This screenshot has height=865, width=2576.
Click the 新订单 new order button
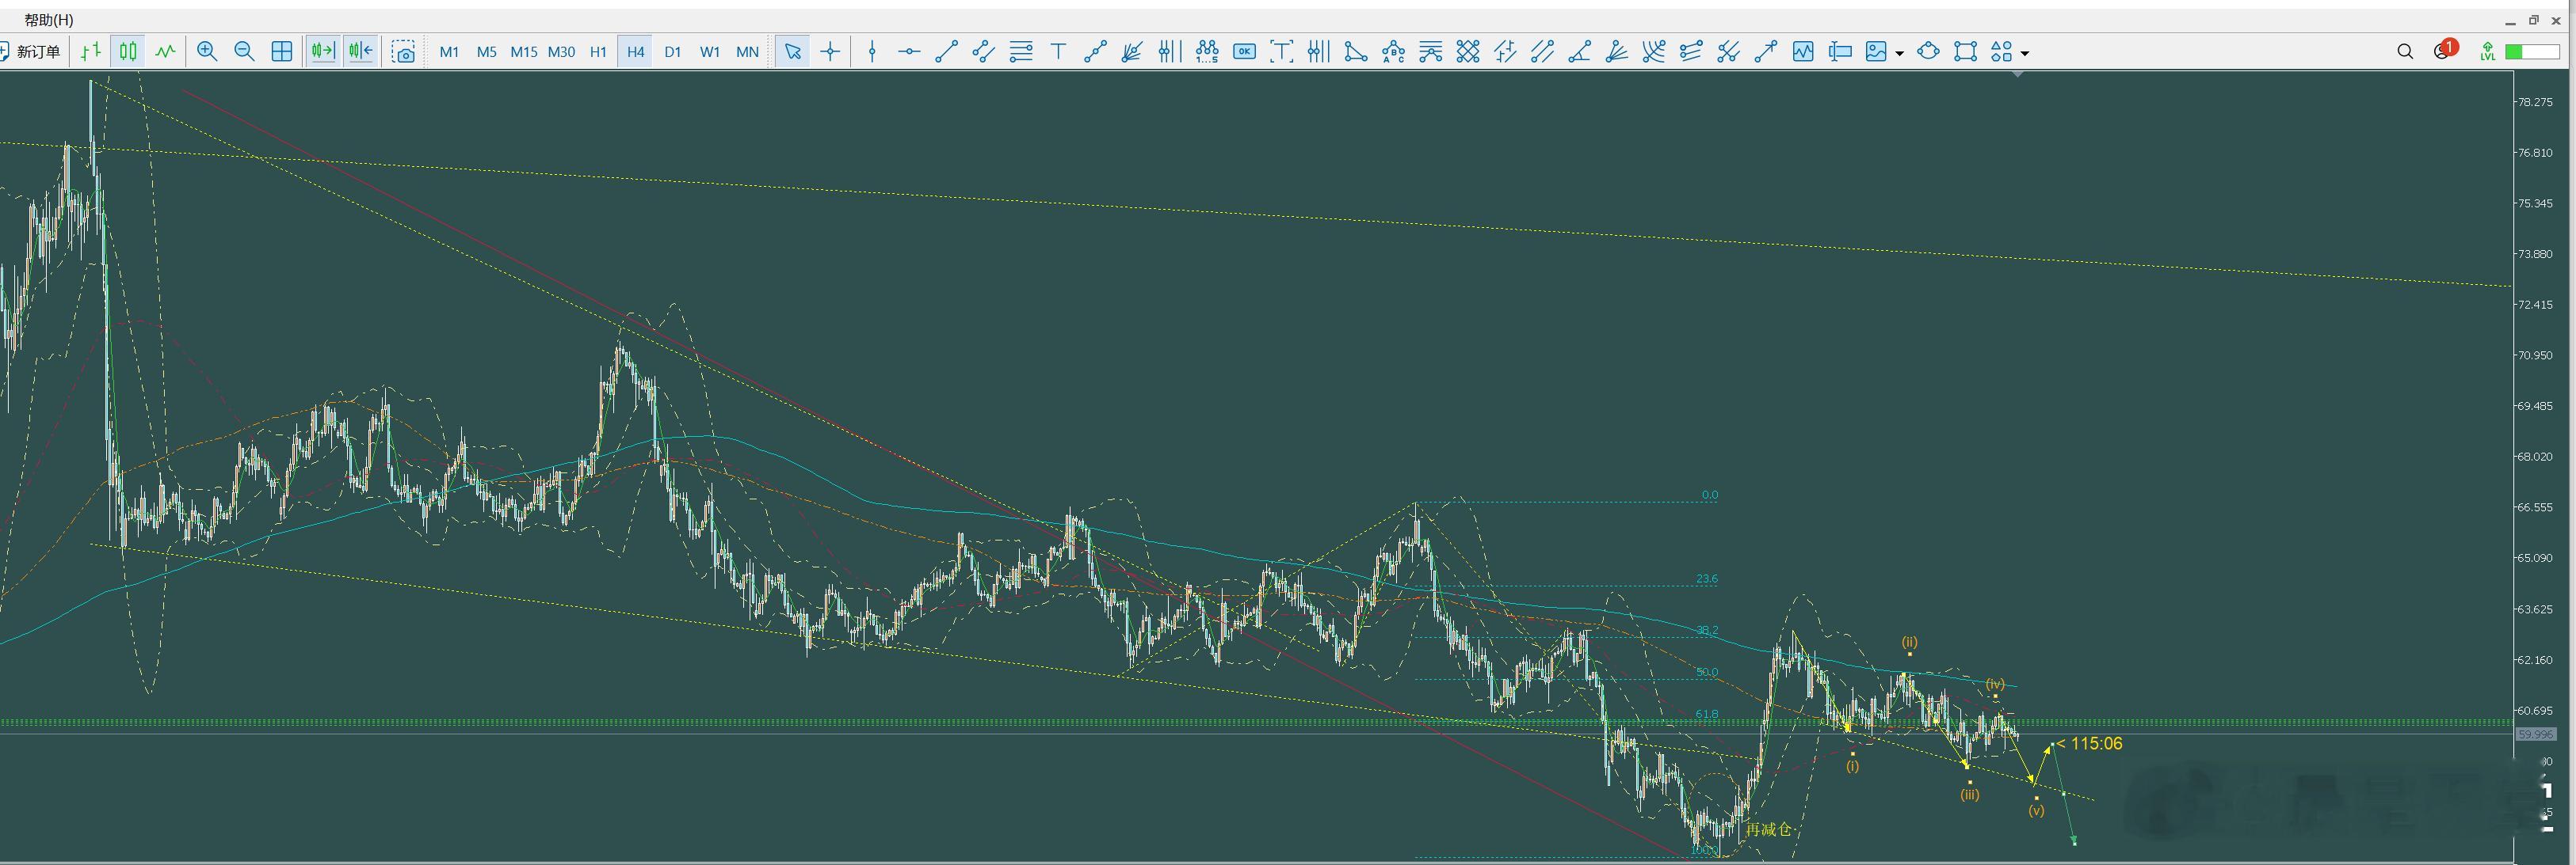pyautogui.click(x=32, y=52)
